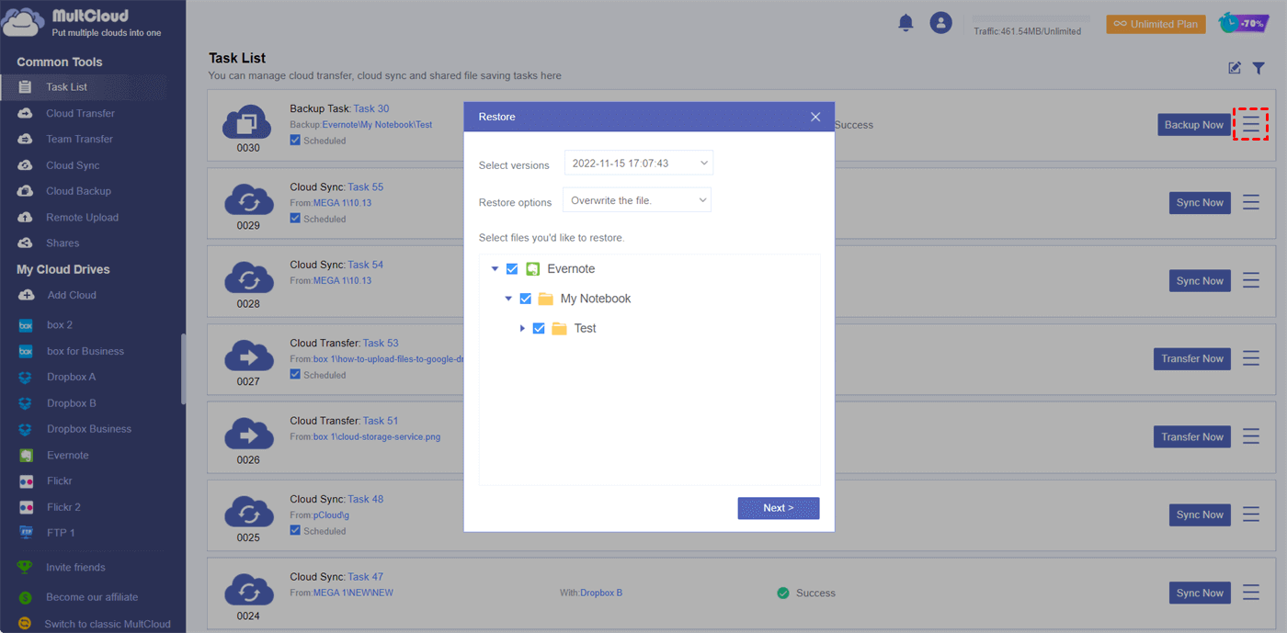1287x633 pixels.
Task: Open the Select versions dropdown
Action: tap(638, 164)
